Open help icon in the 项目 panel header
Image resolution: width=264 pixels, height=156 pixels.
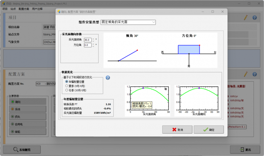[255, 17]
